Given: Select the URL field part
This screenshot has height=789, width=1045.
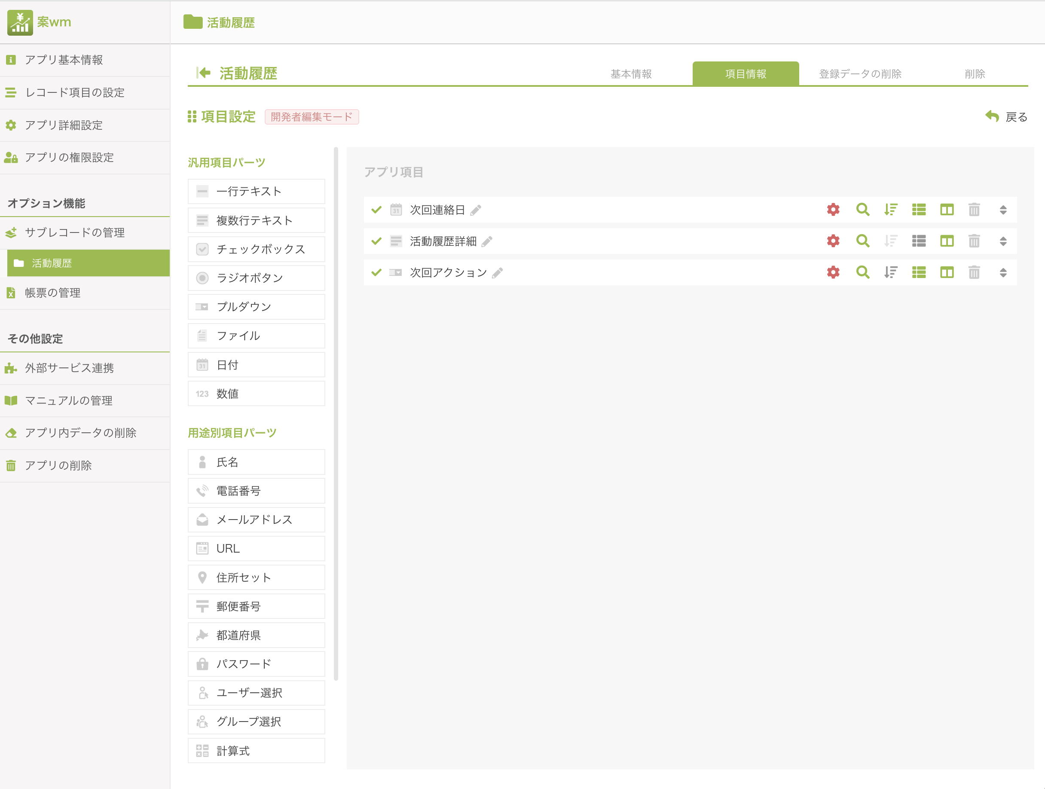Looking at the screenshot, I should pyautogui.click(x=257, y=548).
